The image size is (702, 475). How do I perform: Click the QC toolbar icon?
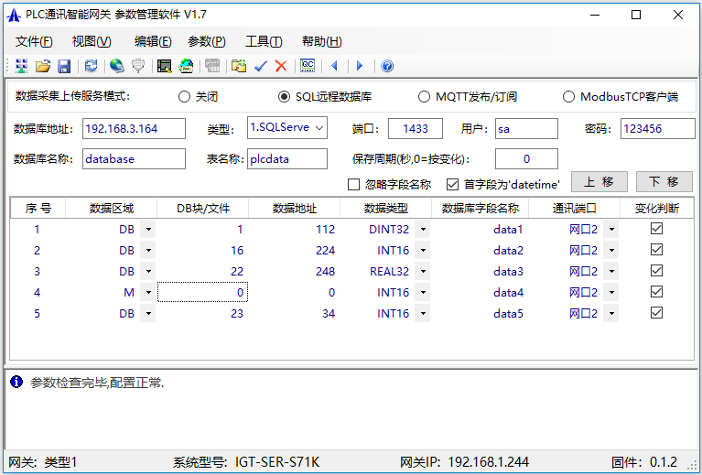[308, 66]
